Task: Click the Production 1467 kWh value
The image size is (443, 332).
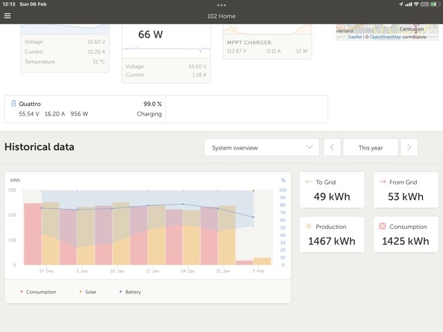Action: click(332, 241)
